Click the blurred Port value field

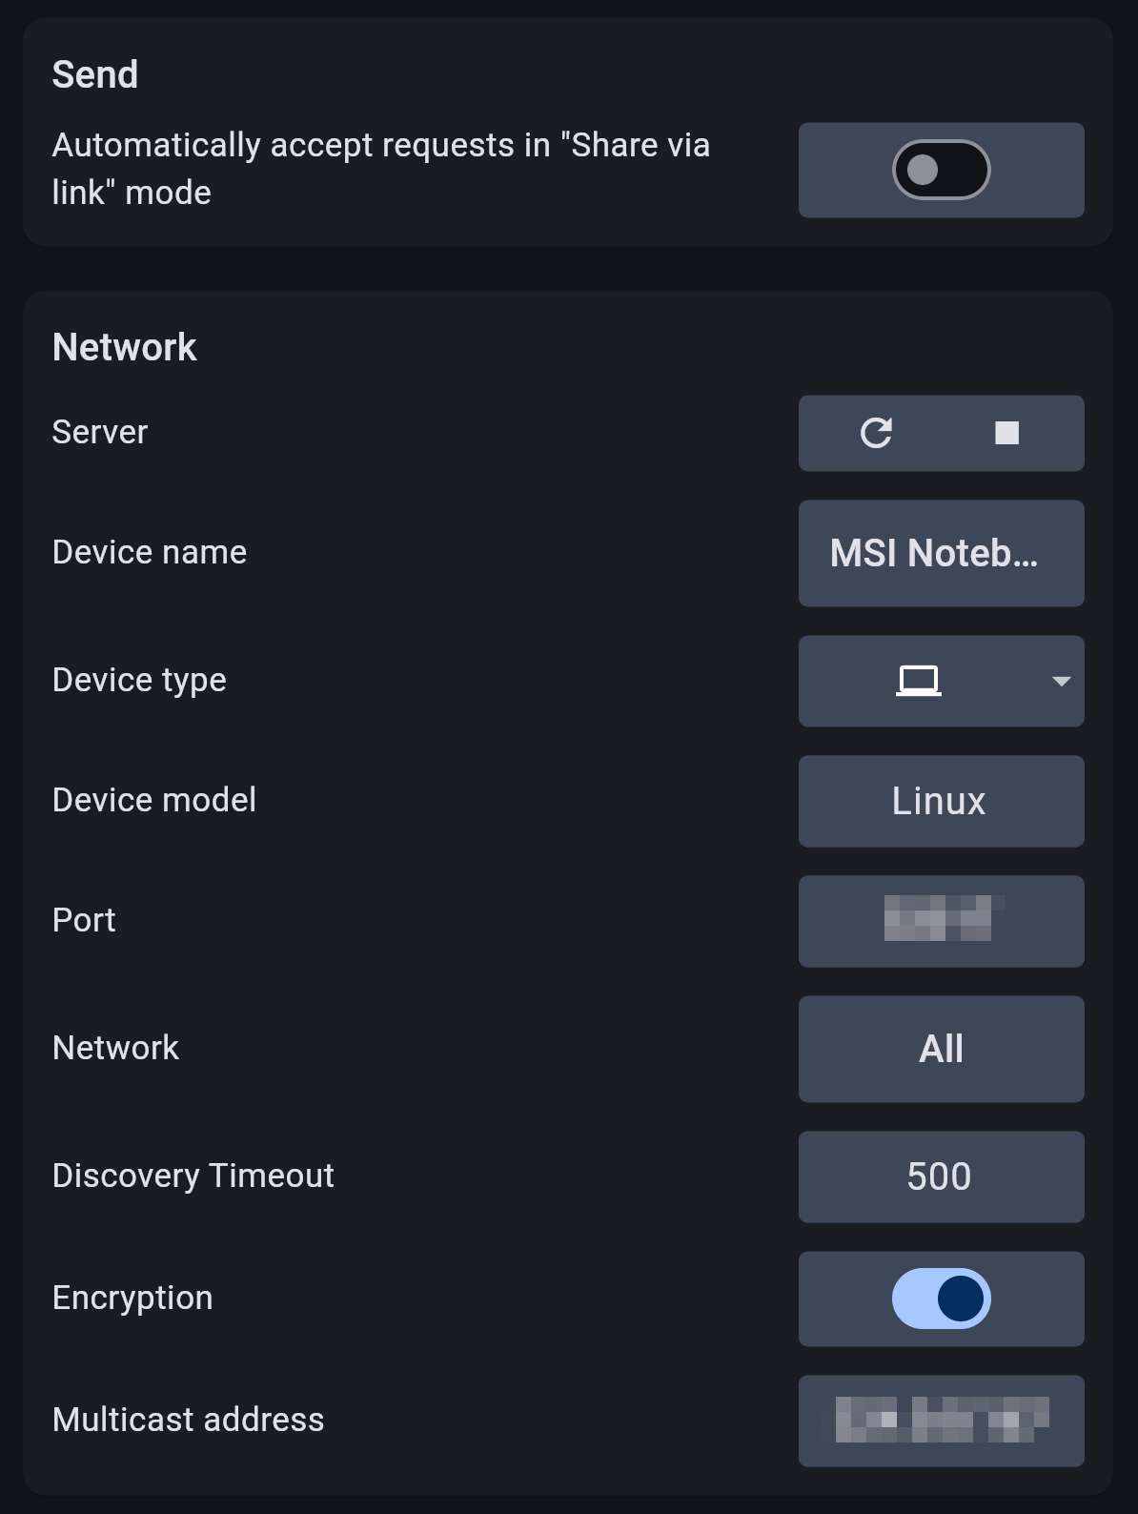tap(941, 921)
